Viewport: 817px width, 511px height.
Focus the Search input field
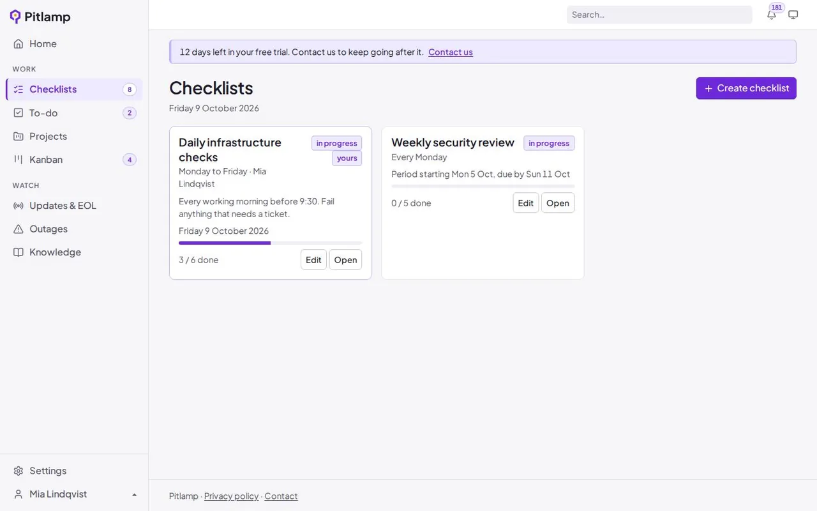tap(659, 15)
